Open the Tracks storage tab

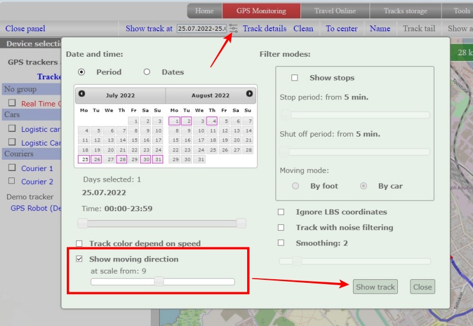coord(405,11)
